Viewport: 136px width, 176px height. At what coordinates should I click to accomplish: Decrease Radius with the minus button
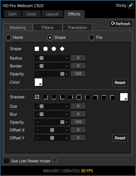click(x=37, y=58)
